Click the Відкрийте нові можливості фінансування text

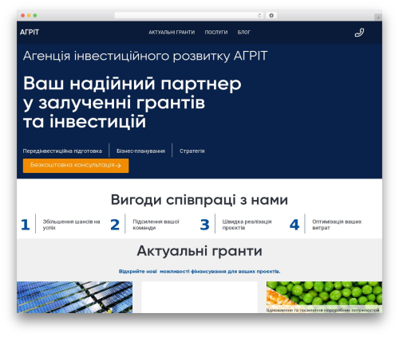click(x=199, y=272)
